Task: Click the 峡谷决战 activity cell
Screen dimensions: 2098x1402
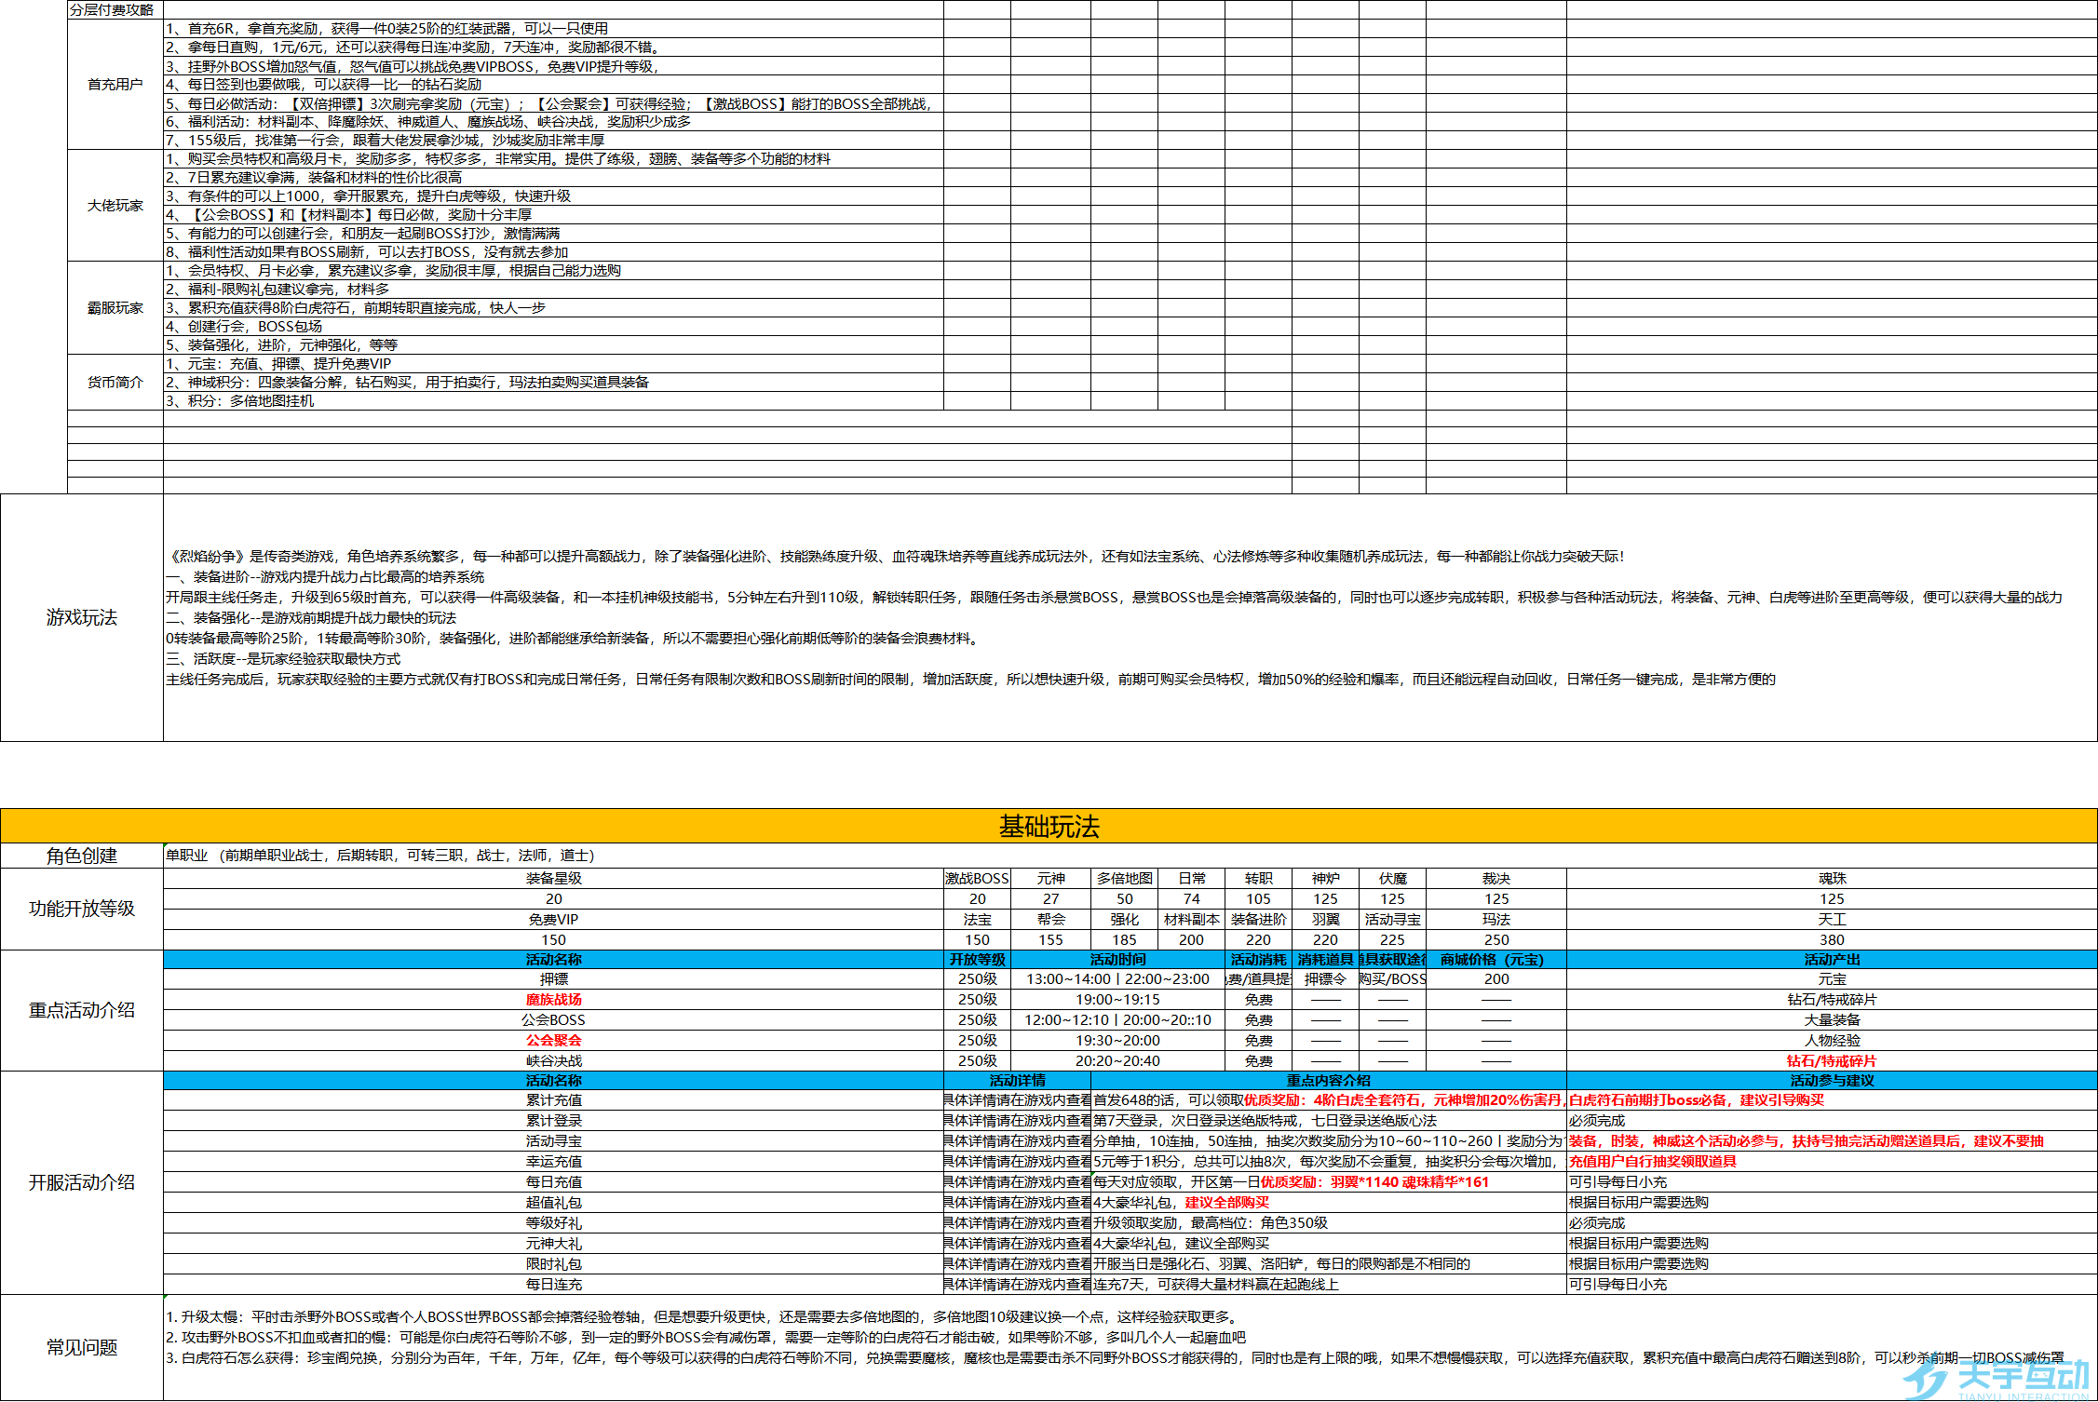Action: coord(554,1061)
